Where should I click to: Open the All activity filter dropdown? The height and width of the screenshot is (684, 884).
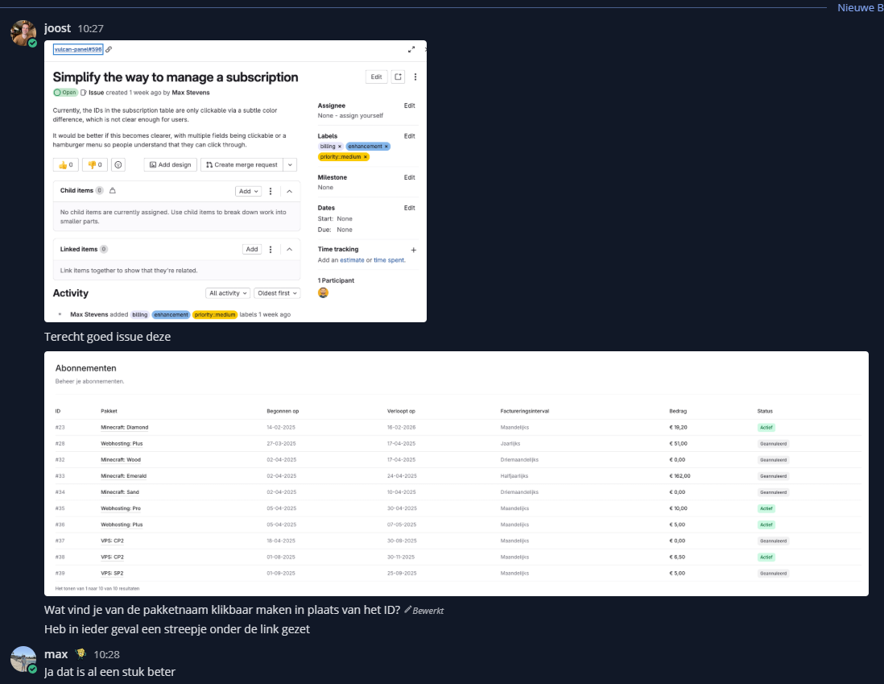pos(228,293)
